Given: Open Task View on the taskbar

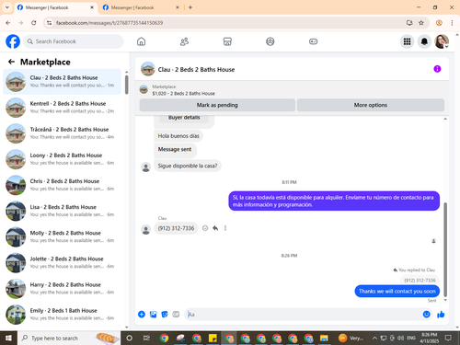Looking at the screenshot, I should [x=146, y=338].
